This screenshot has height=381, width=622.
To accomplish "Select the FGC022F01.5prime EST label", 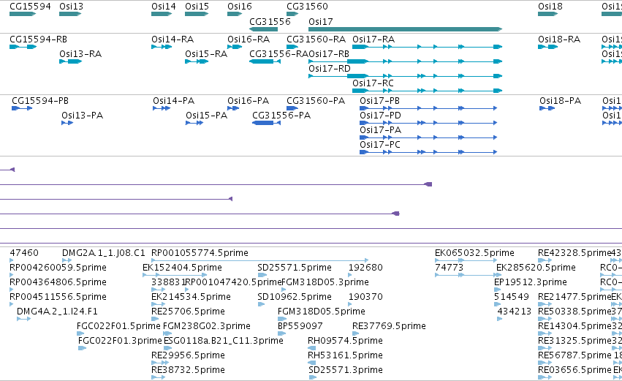I will coord(118,326).
